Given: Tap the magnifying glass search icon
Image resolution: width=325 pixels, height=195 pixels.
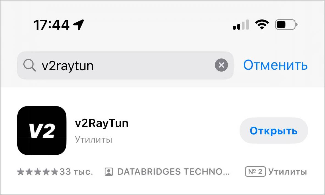Looking at the screenshot, I should click(29, 66).
